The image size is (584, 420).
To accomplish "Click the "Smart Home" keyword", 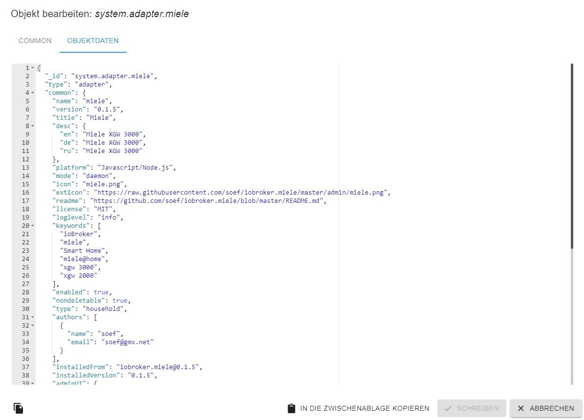I will [x=82, y=251].
